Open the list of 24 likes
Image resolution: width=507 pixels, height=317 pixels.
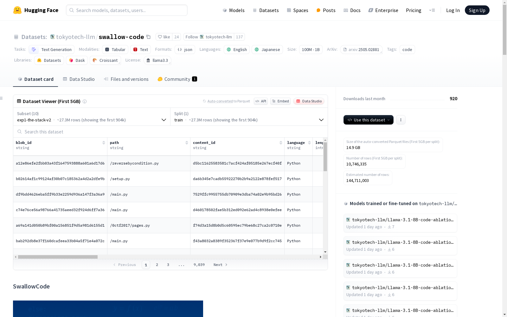pos(176,37)
